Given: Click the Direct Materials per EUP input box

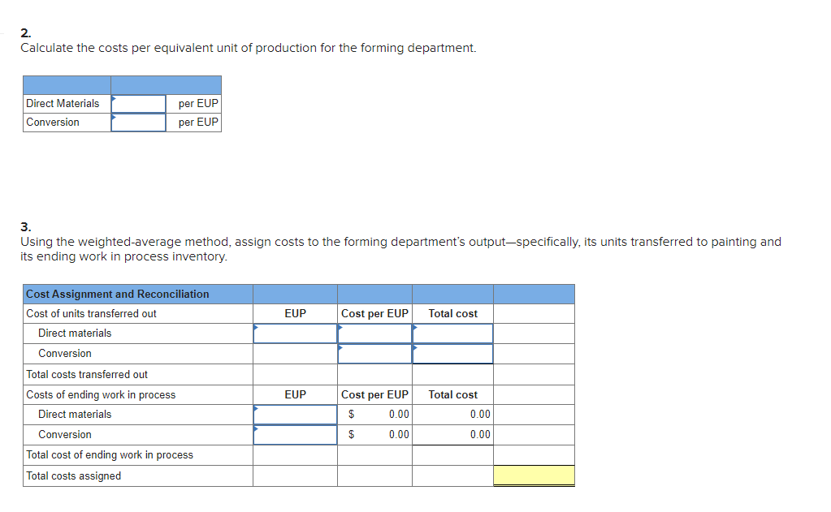Looking at the screenshot, I should [138, 103].
